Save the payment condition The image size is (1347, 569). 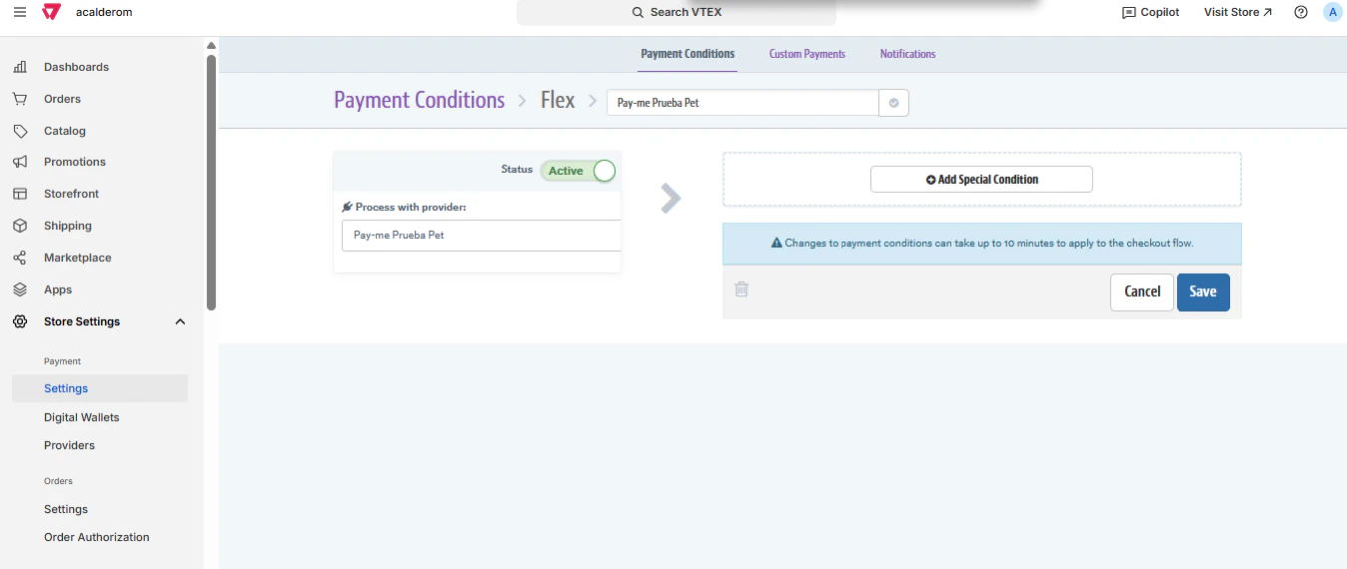point(1203,292)
